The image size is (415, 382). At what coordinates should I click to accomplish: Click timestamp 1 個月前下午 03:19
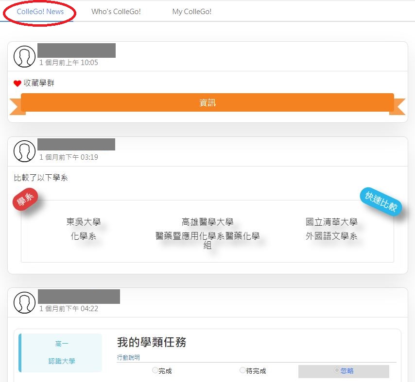(x=69, y=157)
